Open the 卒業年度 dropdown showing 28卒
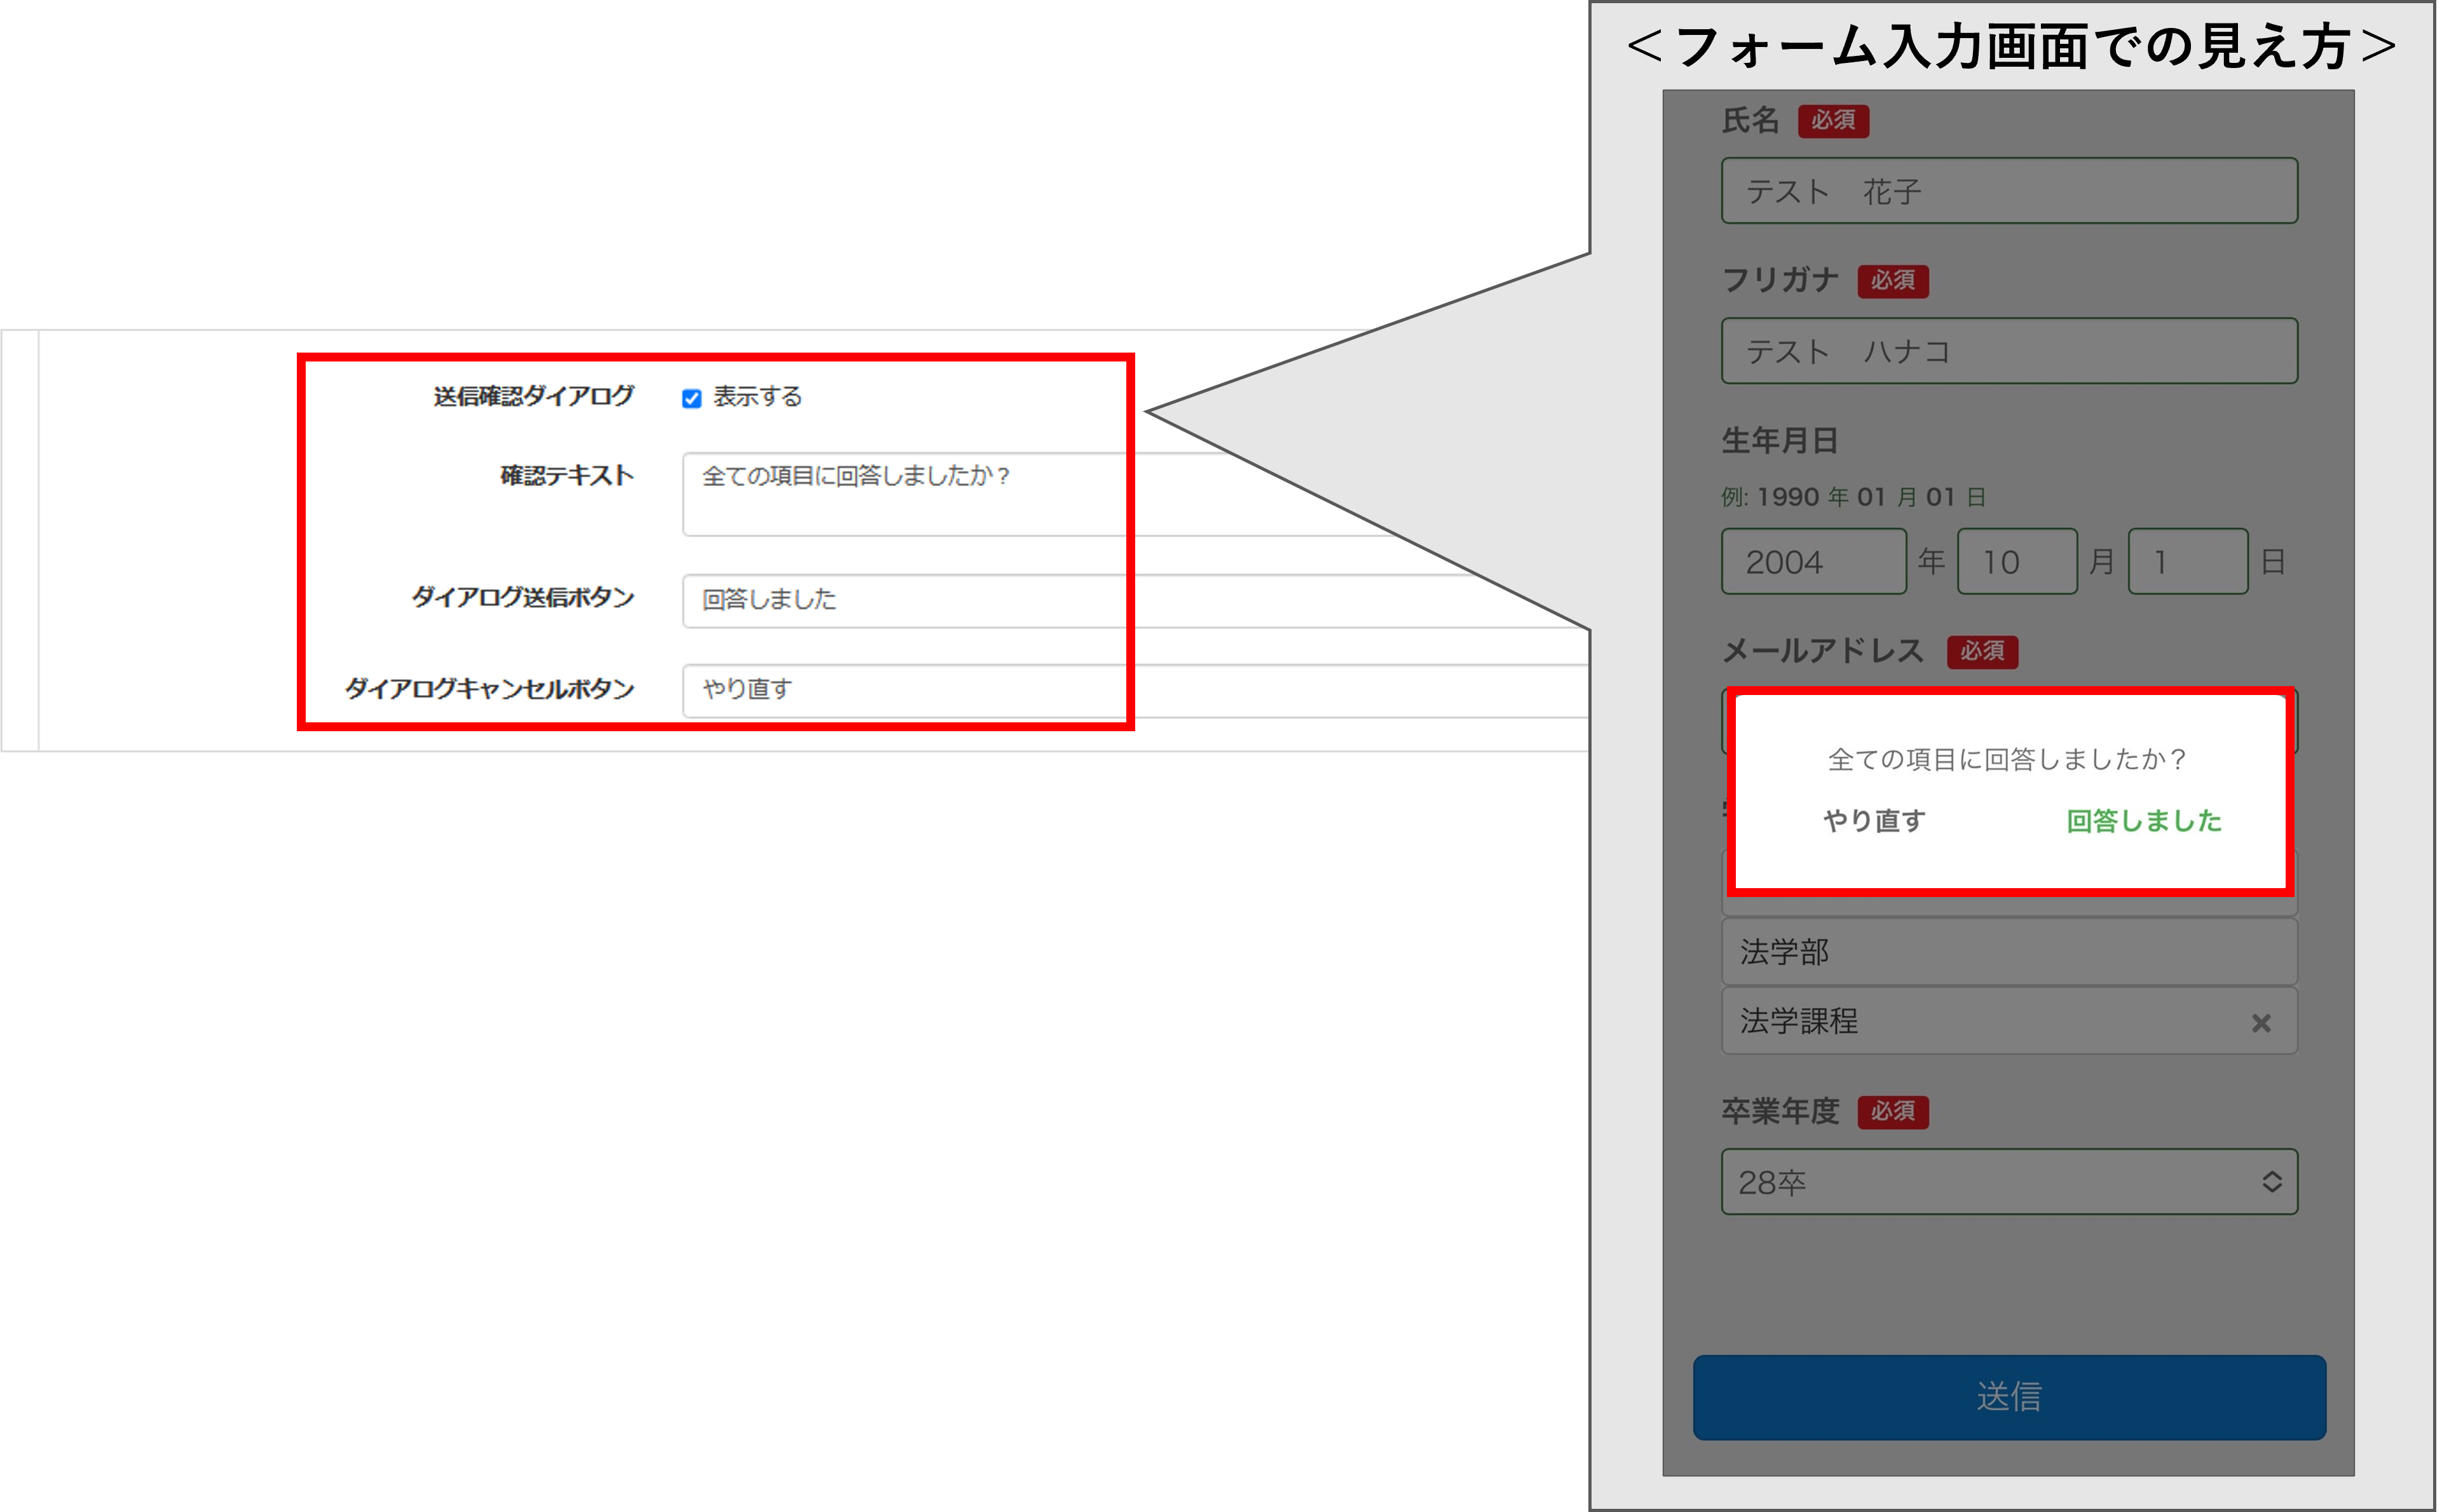 pyautogui.click(x=2009, y=1182)
